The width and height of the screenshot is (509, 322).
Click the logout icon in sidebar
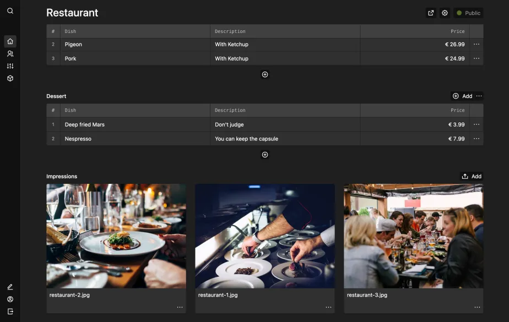tap(10, 312)
